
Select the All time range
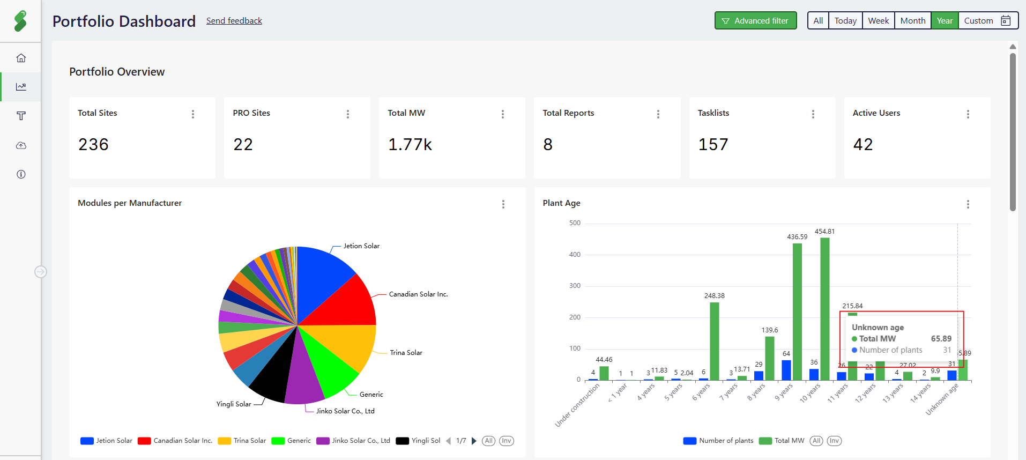tap(818, 21)
